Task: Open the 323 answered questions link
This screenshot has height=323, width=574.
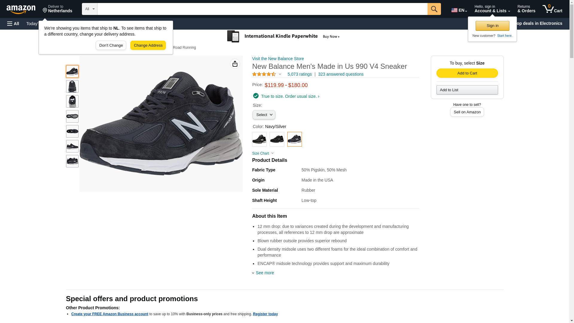Action: (x=341, y=74)
